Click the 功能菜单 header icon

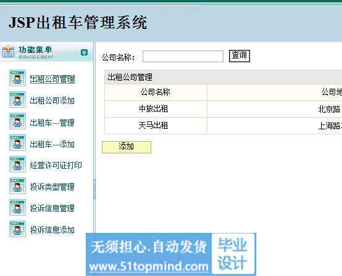(8, 52)
